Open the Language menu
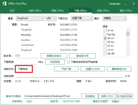This screenshot has width=138, height=105. [115, 4]
